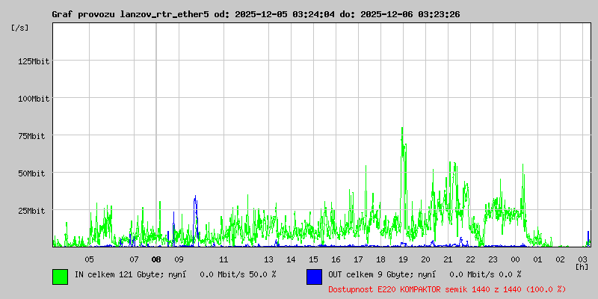Select the bold 08 hour label
Image resolution: width=598 pixels, height=299 pixels.
pos(156,259)
